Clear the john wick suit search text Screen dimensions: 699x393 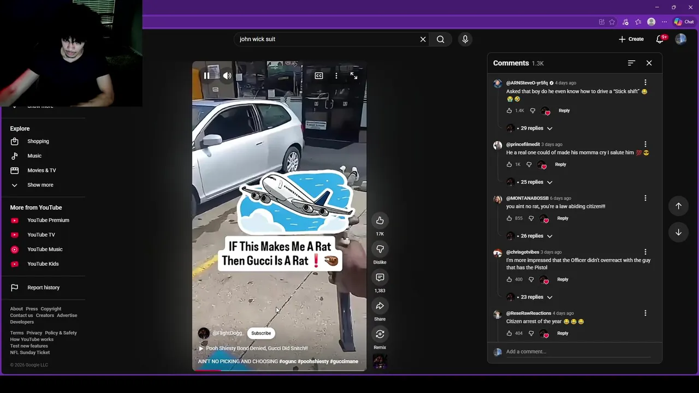coord(423,39)
